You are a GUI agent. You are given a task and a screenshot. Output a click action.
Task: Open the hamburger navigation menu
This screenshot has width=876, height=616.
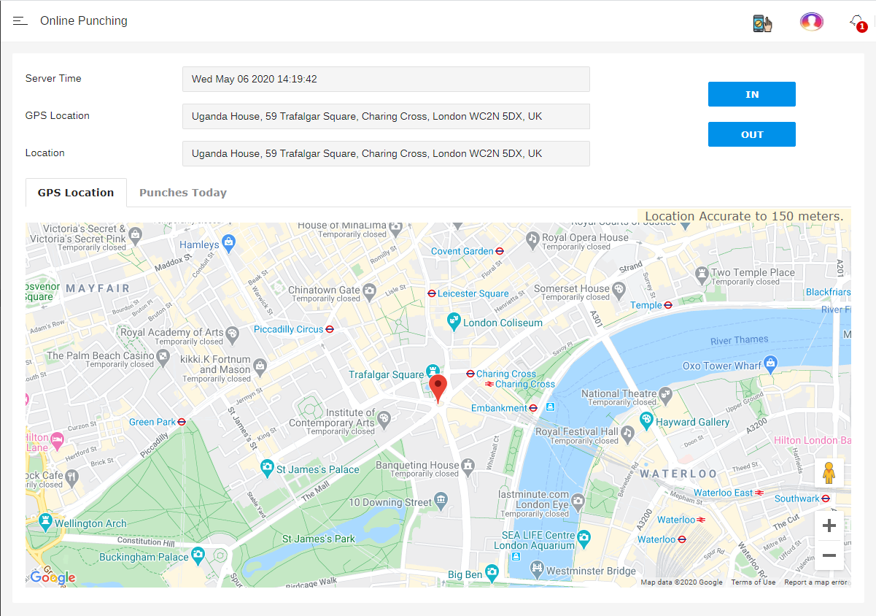(20, 21)
